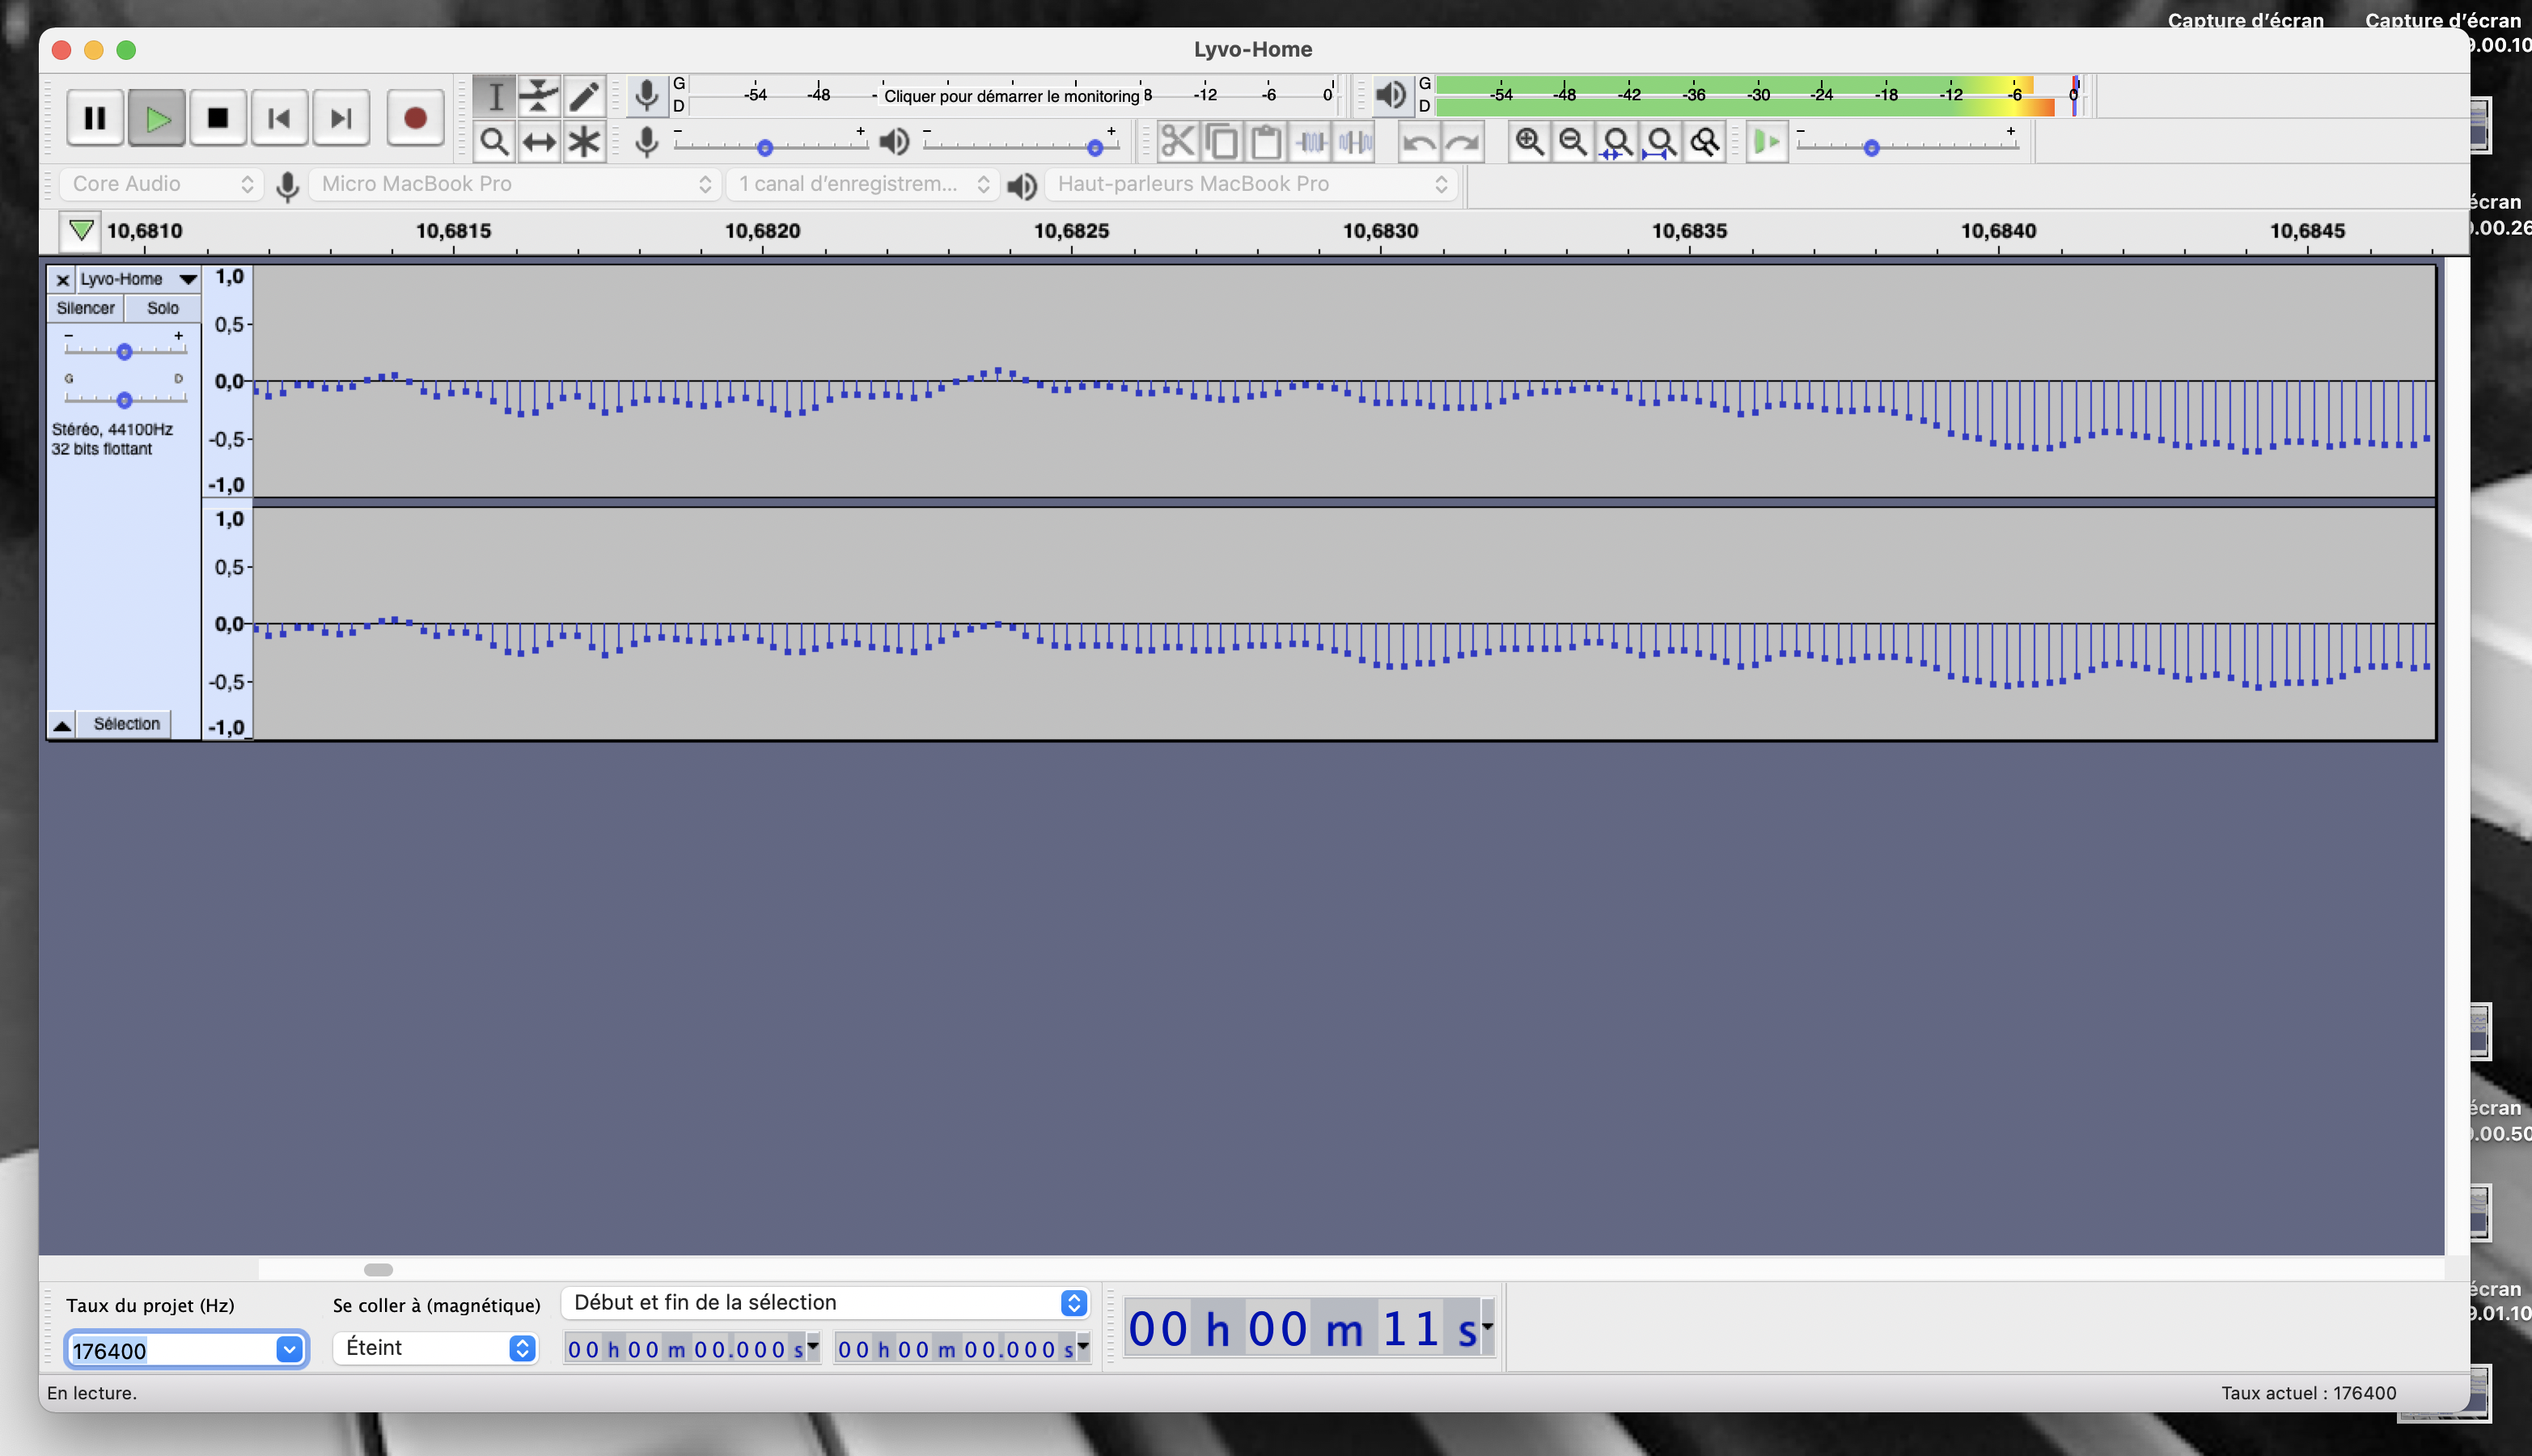The width and height of the screenshot is (2532, 1456).
Task: Stop playback with the Stop button
Action: pos(218,118)
